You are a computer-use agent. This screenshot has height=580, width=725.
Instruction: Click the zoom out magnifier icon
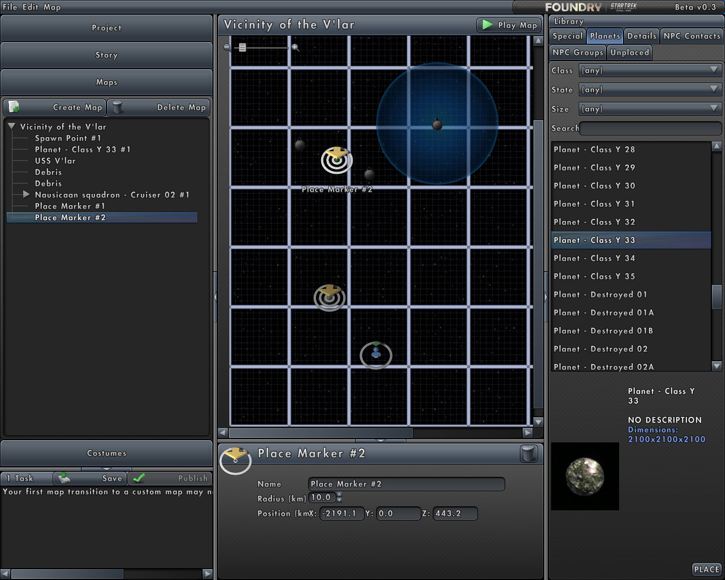click(227, 48)
